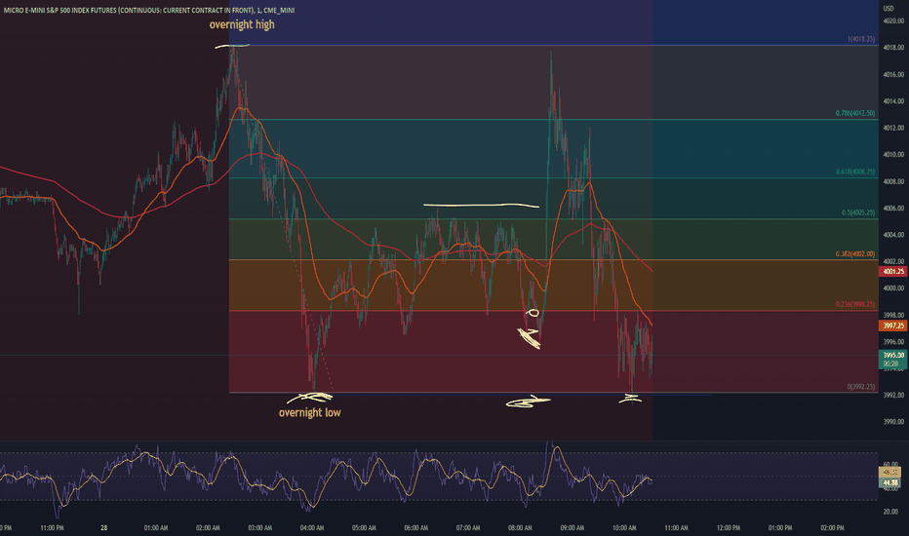Image resolution: width=909 pixels, height=536 pixels.
Task: Click the 06:00 AM time axis label
Action: click(416, 528)
